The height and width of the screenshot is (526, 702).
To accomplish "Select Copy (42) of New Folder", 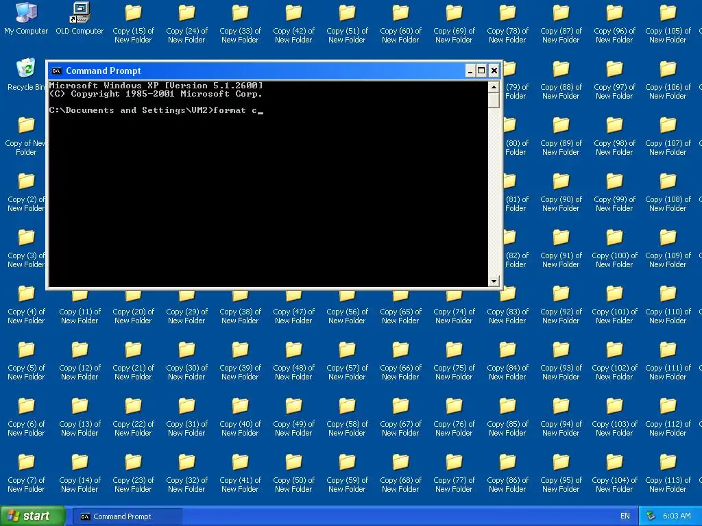I will 293,23.
